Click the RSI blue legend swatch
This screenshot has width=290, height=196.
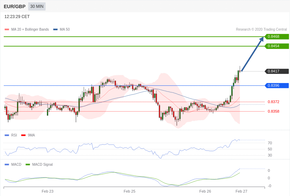[x=7, y=135]
